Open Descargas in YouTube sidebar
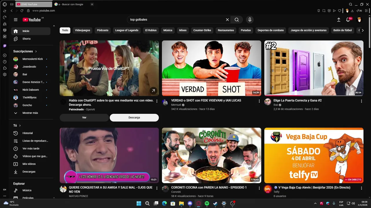This screenshot has width=371, height=208. [31, 172]
